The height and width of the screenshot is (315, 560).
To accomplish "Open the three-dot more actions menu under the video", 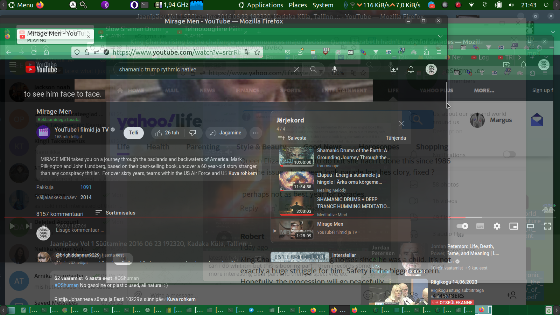I will [x=256, y=133].
